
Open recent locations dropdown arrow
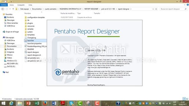[x=10, y=9]
